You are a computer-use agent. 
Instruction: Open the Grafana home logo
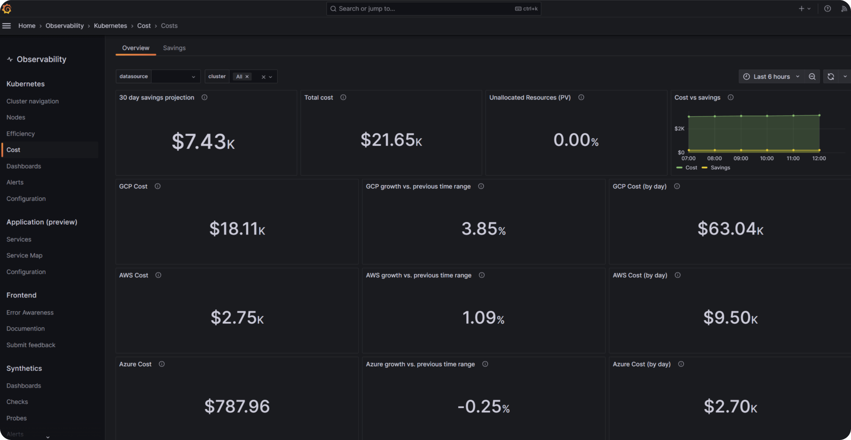tap(7, 8)
